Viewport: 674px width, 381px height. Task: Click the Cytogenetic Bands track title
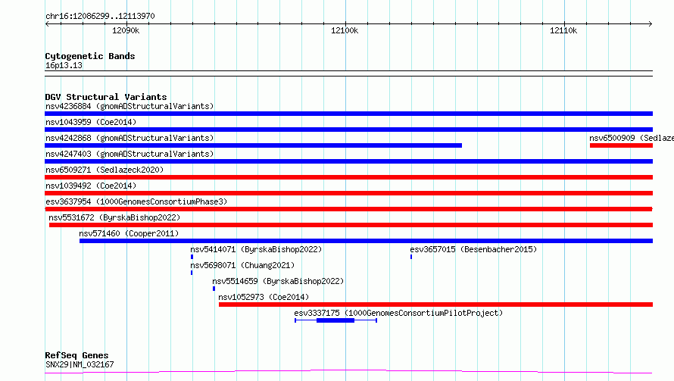[90, 56]
